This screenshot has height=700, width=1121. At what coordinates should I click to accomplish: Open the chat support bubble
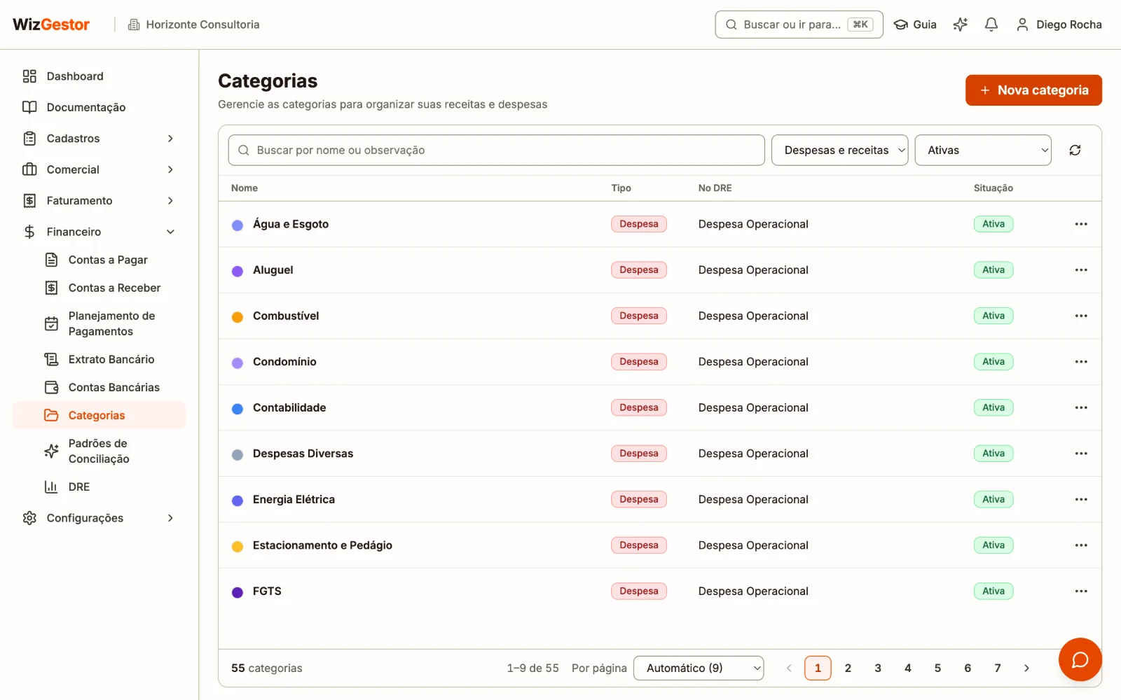point(1080,659)
